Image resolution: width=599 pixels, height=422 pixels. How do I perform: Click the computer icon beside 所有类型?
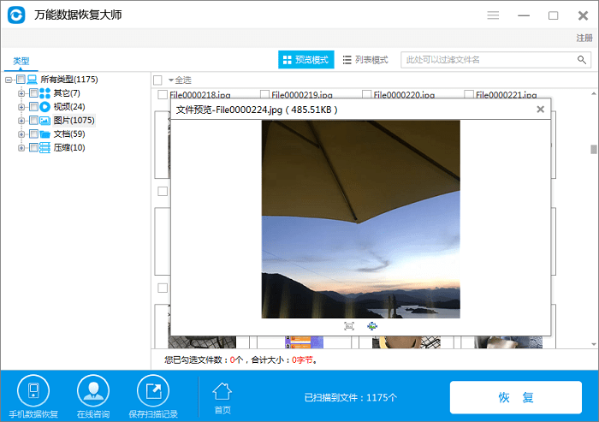pos(33,80)
